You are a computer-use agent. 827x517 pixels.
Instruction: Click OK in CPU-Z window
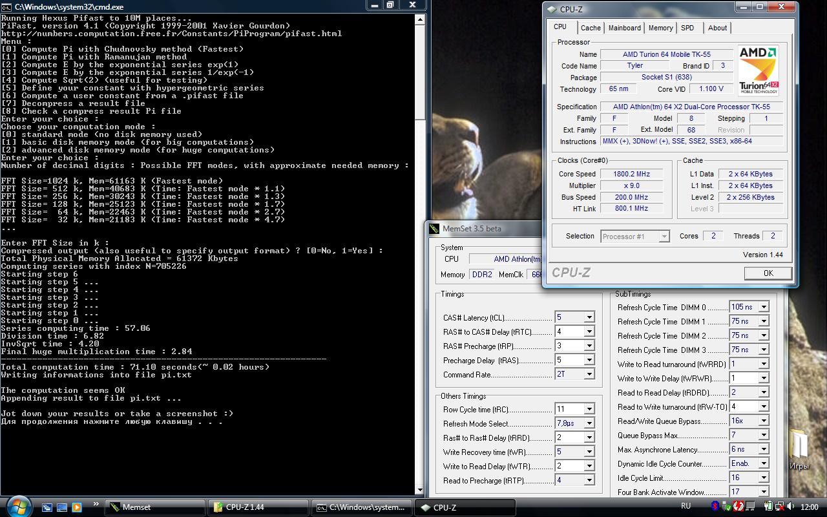(x=768, y=273)
